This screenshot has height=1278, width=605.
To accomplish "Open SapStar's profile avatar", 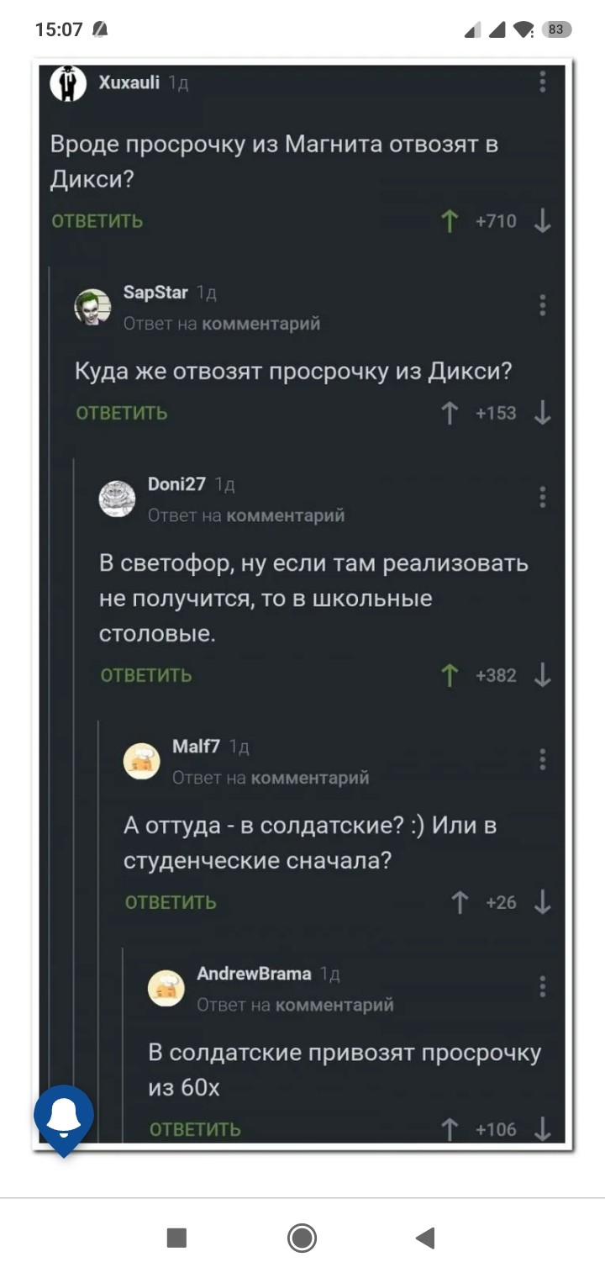I will [93, 307].
